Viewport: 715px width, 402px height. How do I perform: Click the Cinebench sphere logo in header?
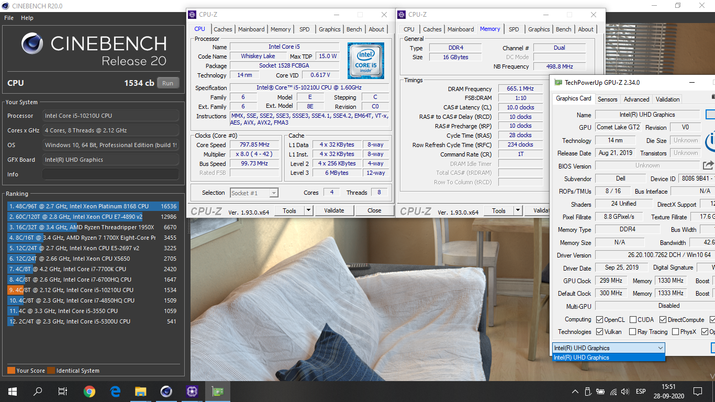point(32,44)
